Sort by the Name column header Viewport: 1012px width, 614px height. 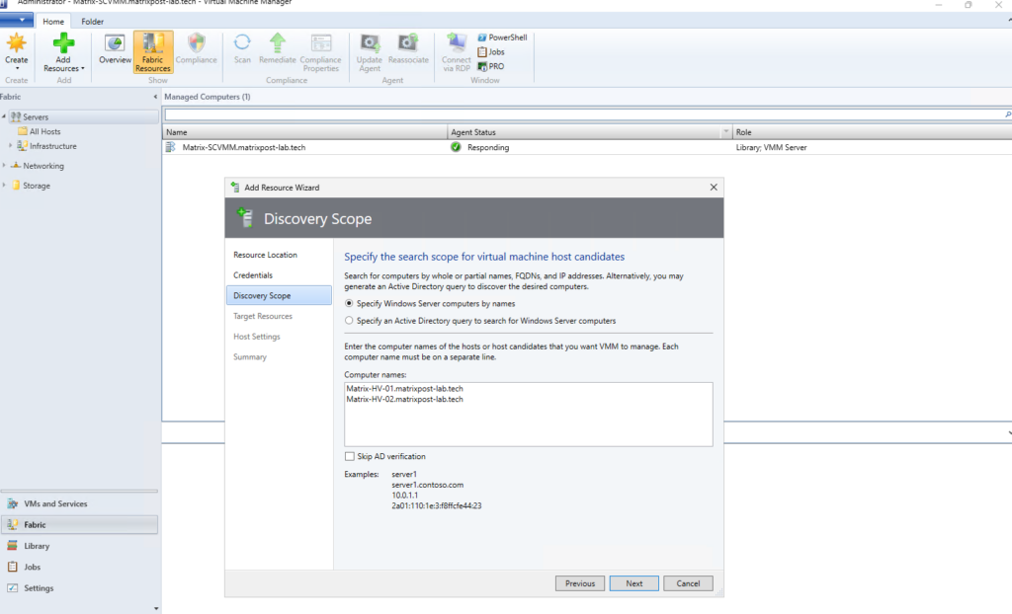[304, 131]
